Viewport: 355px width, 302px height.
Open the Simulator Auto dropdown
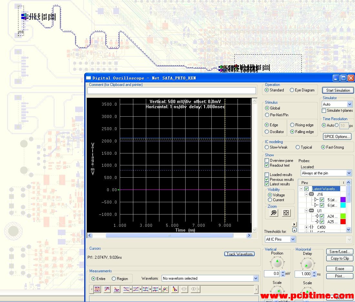[349, 104]
